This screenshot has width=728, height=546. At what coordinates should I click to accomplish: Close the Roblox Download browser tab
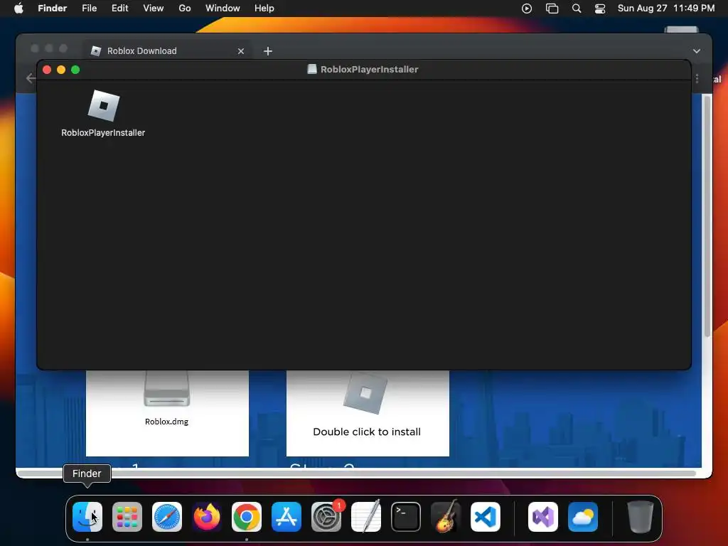tap(241, 51)
